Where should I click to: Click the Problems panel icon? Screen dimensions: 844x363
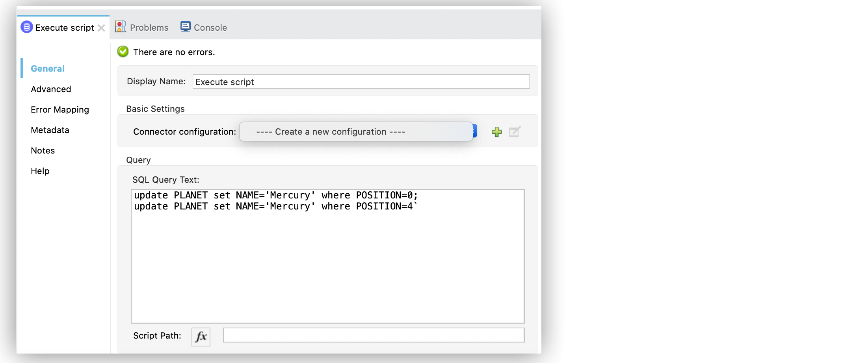[120, 26]
